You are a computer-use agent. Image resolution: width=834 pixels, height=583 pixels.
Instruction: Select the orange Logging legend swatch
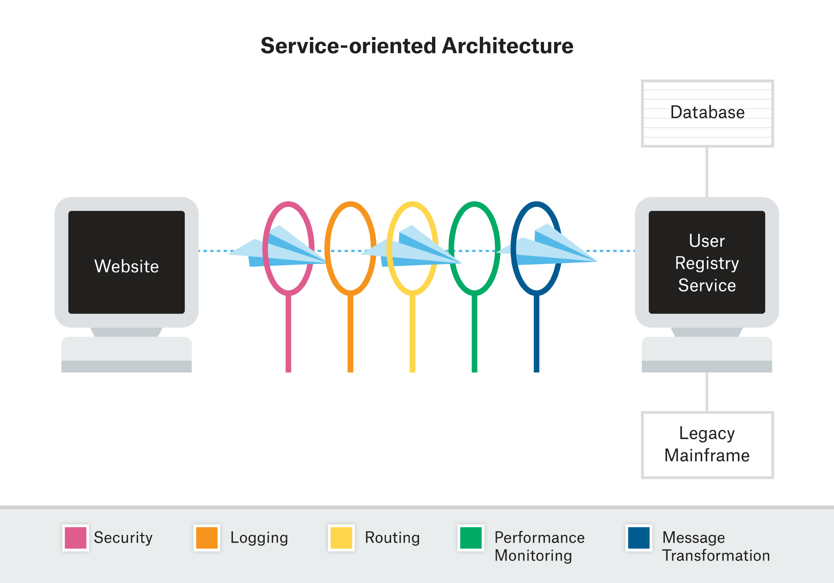207,538
